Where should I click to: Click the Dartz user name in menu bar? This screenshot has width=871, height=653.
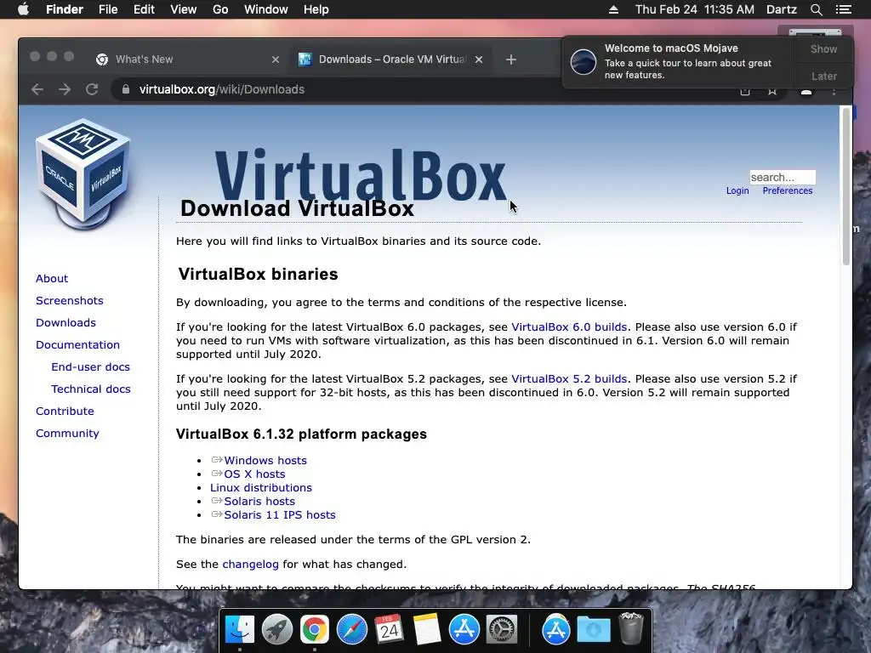coord(781,9)
